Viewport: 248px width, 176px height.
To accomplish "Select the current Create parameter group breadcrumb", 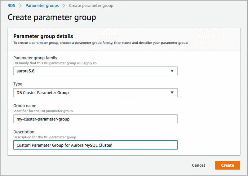I will (x=91, y=6).
